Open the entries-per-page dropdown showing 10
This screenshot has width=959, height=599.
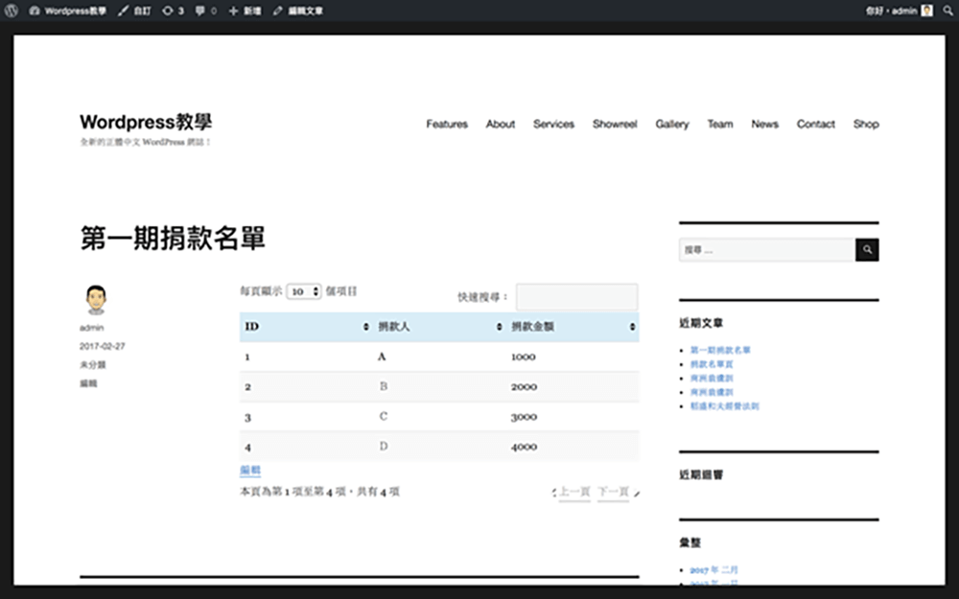click(x=304, y=291)
